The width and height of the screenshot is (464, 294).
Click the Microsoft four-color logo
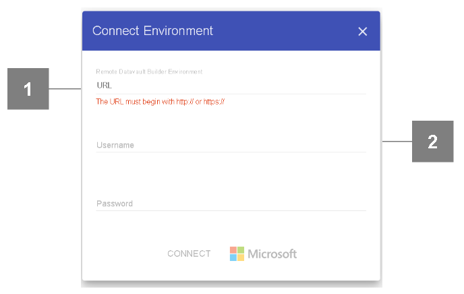coord(237,254)
